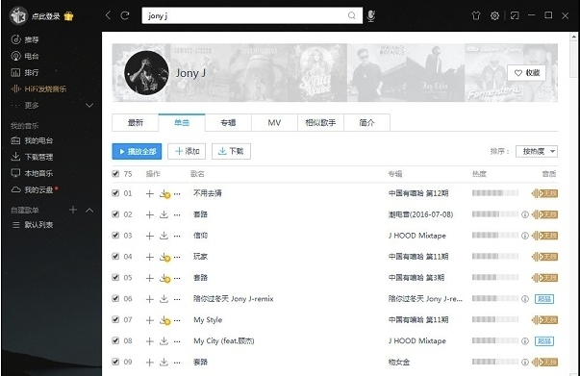The height and width of the screenshot is (376, 580).
Task: Uncheck song 04 checkbox
Action: point(115,256)
